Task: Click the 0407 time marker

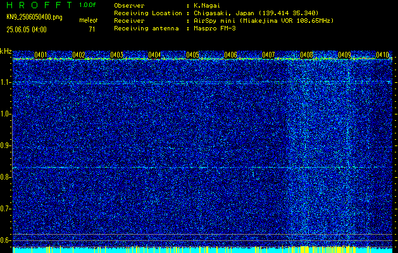Action: [x=268, y=55]
